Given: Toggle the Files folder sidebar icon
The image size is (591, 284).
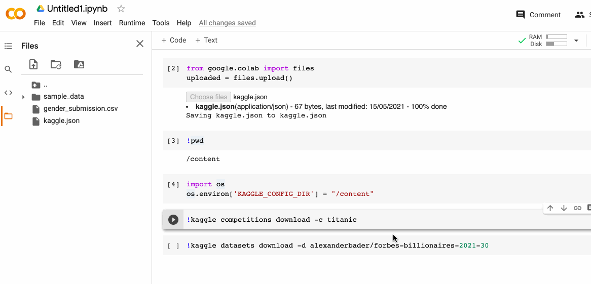Looking at the screenshot, I should 8,116.
